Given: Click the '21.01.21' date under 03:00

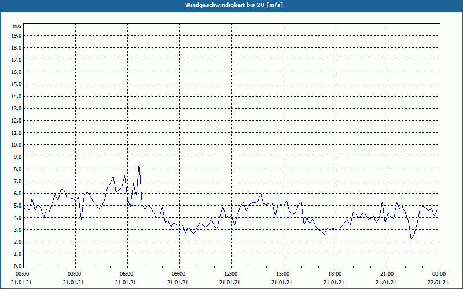Looking at the screenshot, I should tap(74, 283).
